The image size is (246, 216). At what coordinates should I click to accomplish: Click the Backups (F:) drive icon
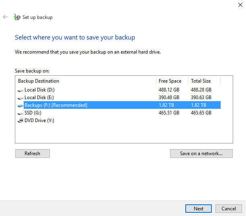click(x=20, y=105)
